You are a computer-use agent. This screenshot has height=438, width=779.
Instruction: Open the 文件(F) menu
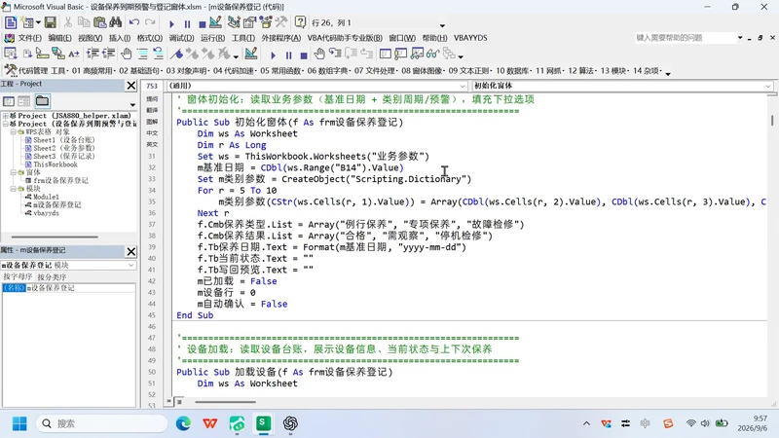[x=30, y=38]
